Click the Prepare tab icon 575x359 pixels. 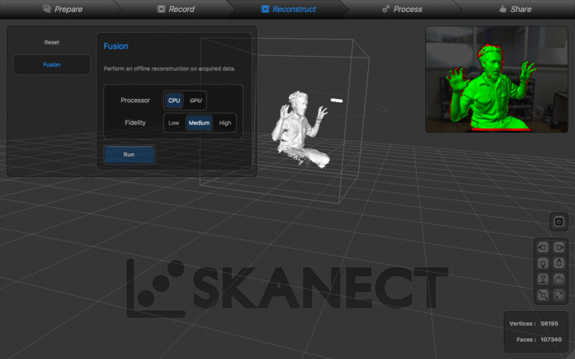47,9
